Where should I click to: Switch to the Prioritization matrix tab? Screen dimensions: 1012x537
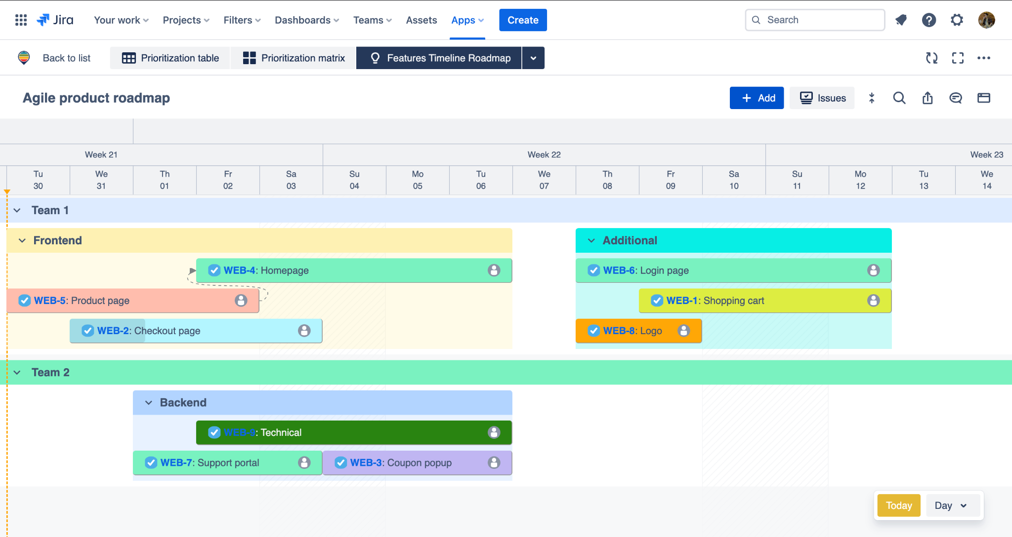click(294, 58)
